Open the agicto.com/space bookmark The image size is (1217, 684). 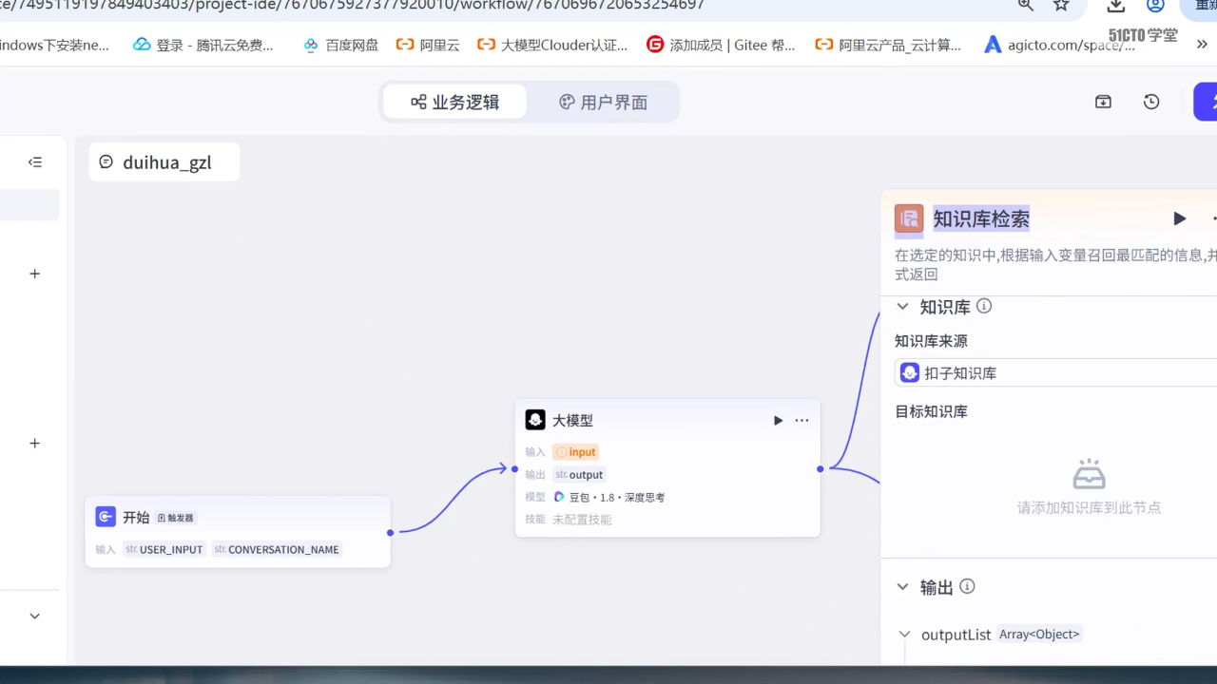(1059, 45)
